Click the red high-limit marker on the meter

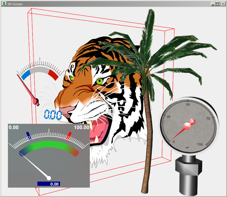coord(69,135)
